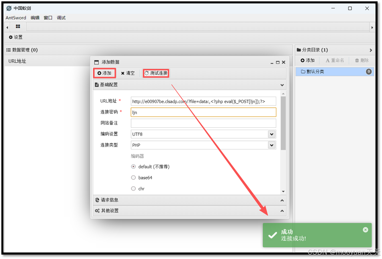The height and width of the screenshot is (259, 382).
Task: Select the default (不推荐) encoder
Action: click(x=133, y=167)
